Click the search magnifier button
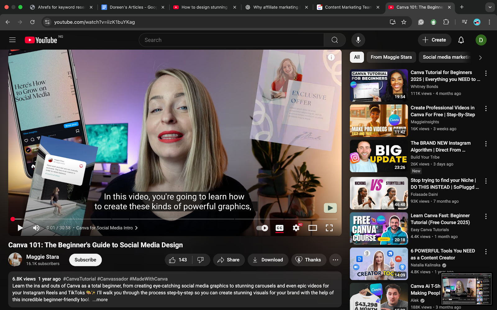This screenshot has height=310, width=497. [x=335, y=40]
